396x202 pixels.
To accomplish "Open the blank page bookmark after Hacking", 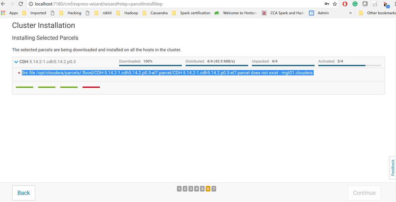I will click(88, 13).
